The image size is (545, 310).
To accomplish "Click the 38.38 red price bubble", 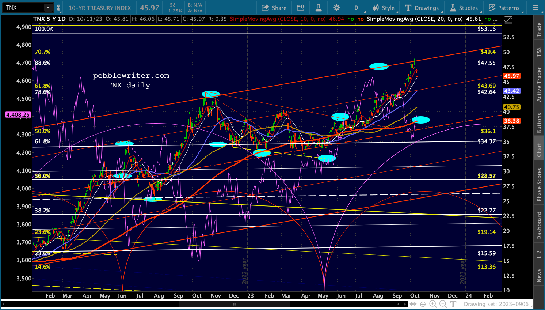I will pyautogui.click(x=511, y=121).
